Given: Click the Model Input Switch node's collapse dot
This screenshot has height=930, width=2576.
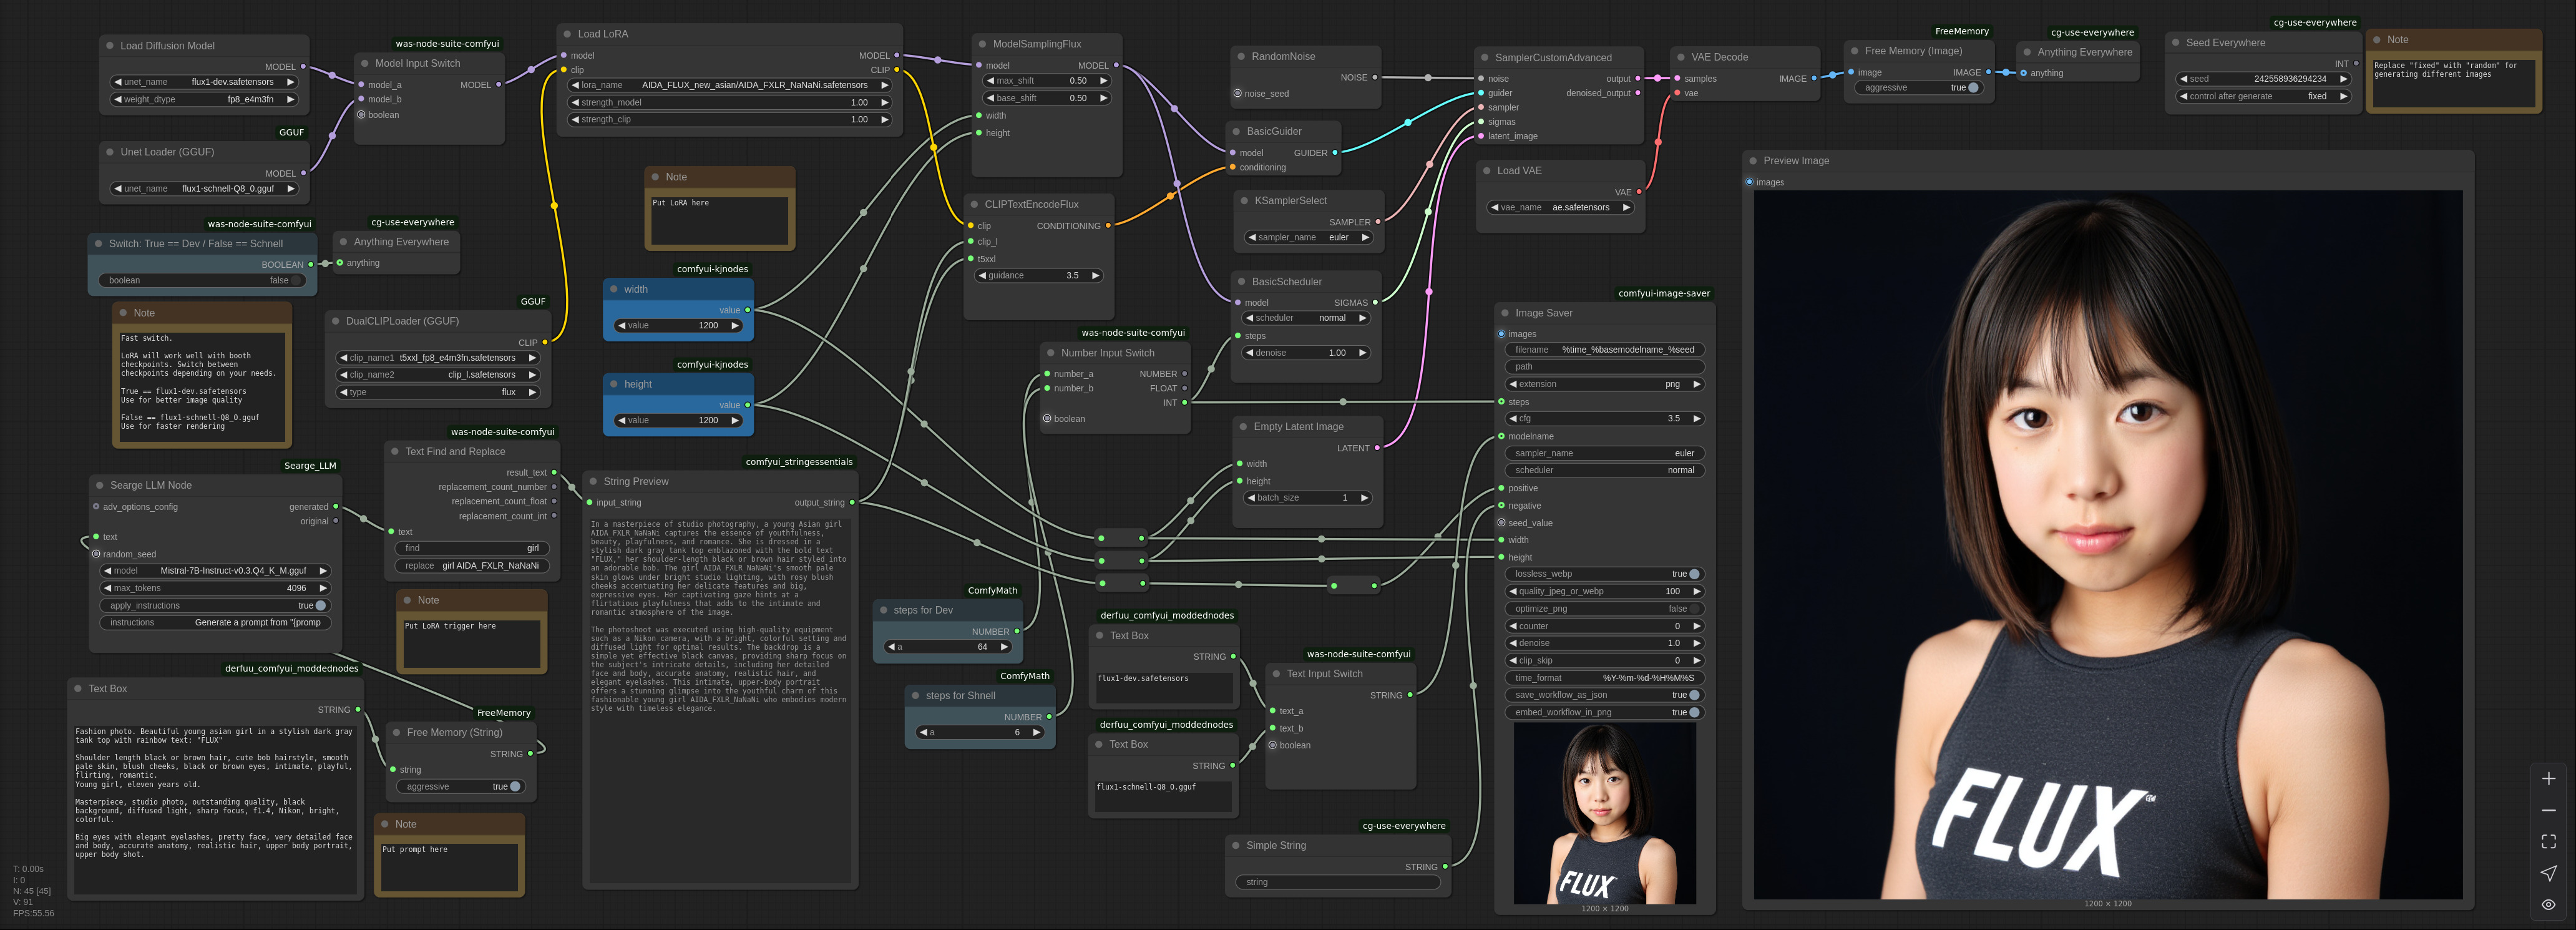Looking at the screenshot, I should (365, 63).
